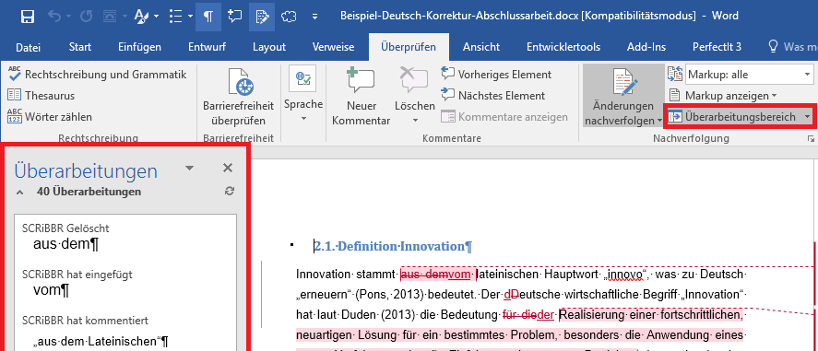Click the inserted word 'vom' in document

[459, 274]
